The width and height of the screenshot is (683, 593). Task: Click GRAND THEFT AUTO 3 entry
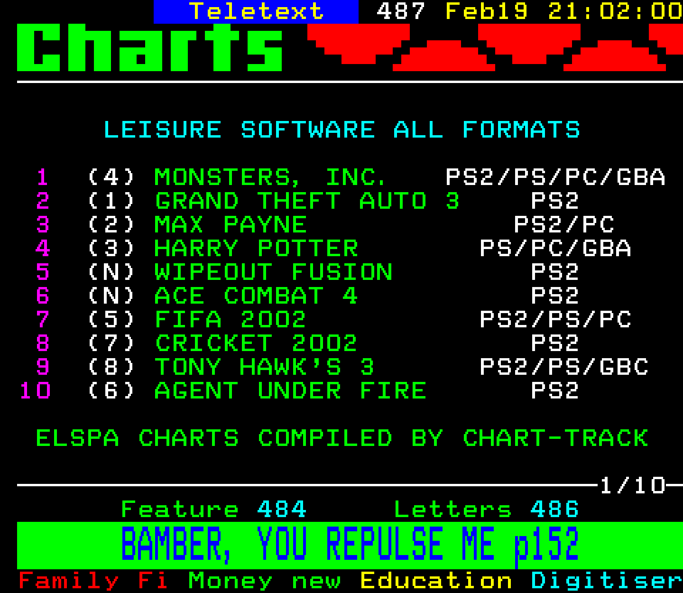307,201
